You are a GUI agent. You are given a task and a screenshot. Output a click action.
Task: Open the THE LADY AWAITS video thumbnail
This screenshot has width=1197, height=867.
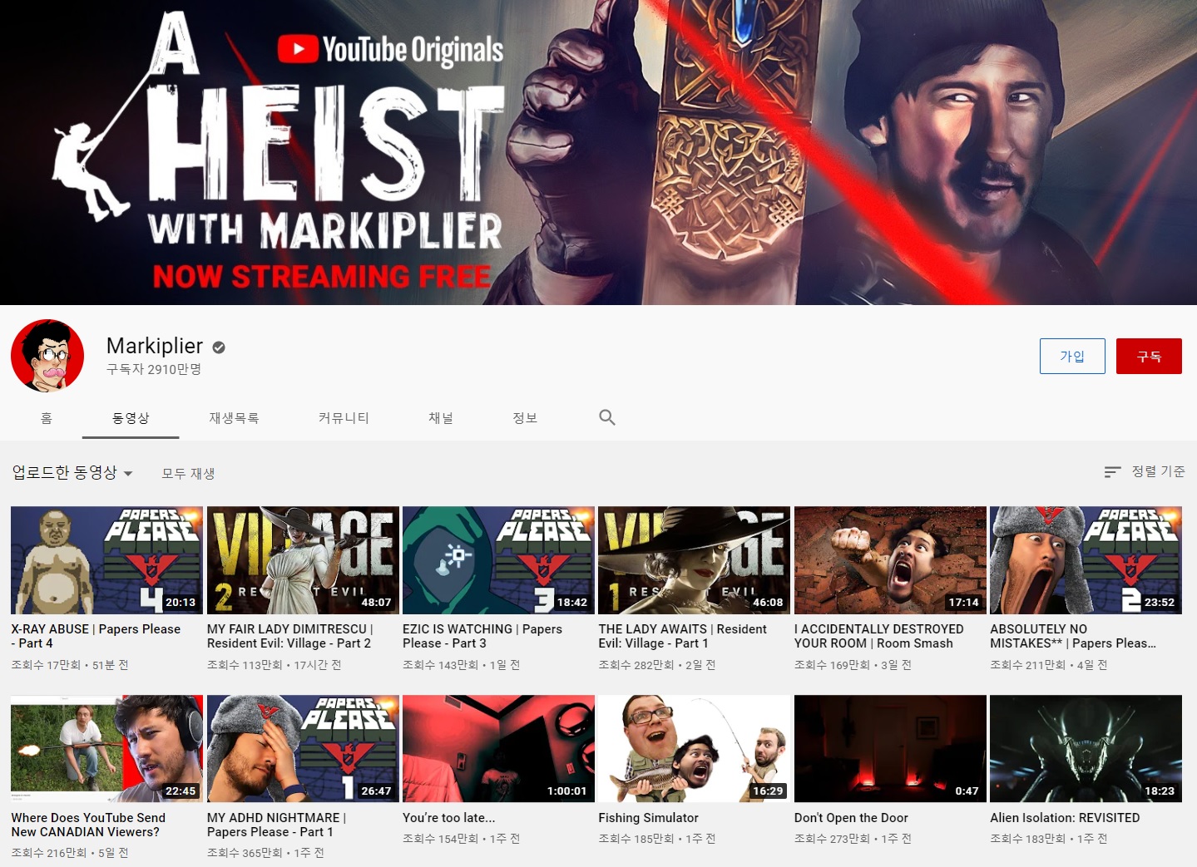point(695,560)
